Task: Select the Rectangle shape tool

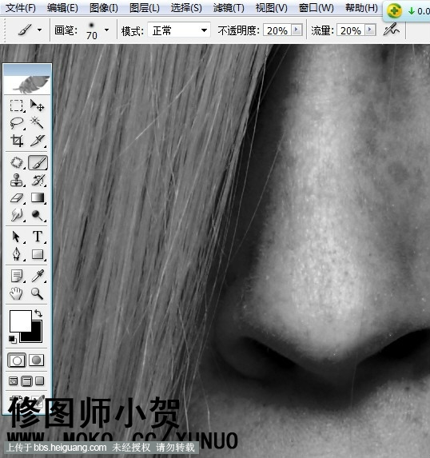Action: click(38, 254)
